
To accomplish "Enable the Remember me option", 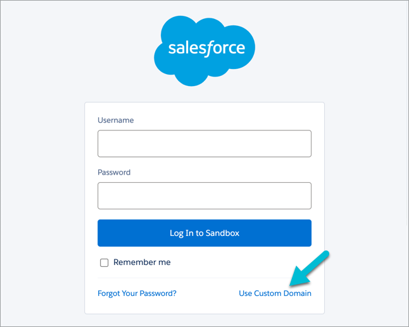I will 104,262.
